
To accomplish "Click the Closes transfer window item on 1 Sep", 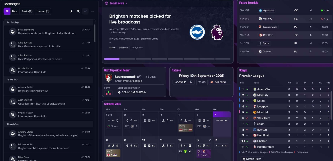I will click(x=113, y=126).
